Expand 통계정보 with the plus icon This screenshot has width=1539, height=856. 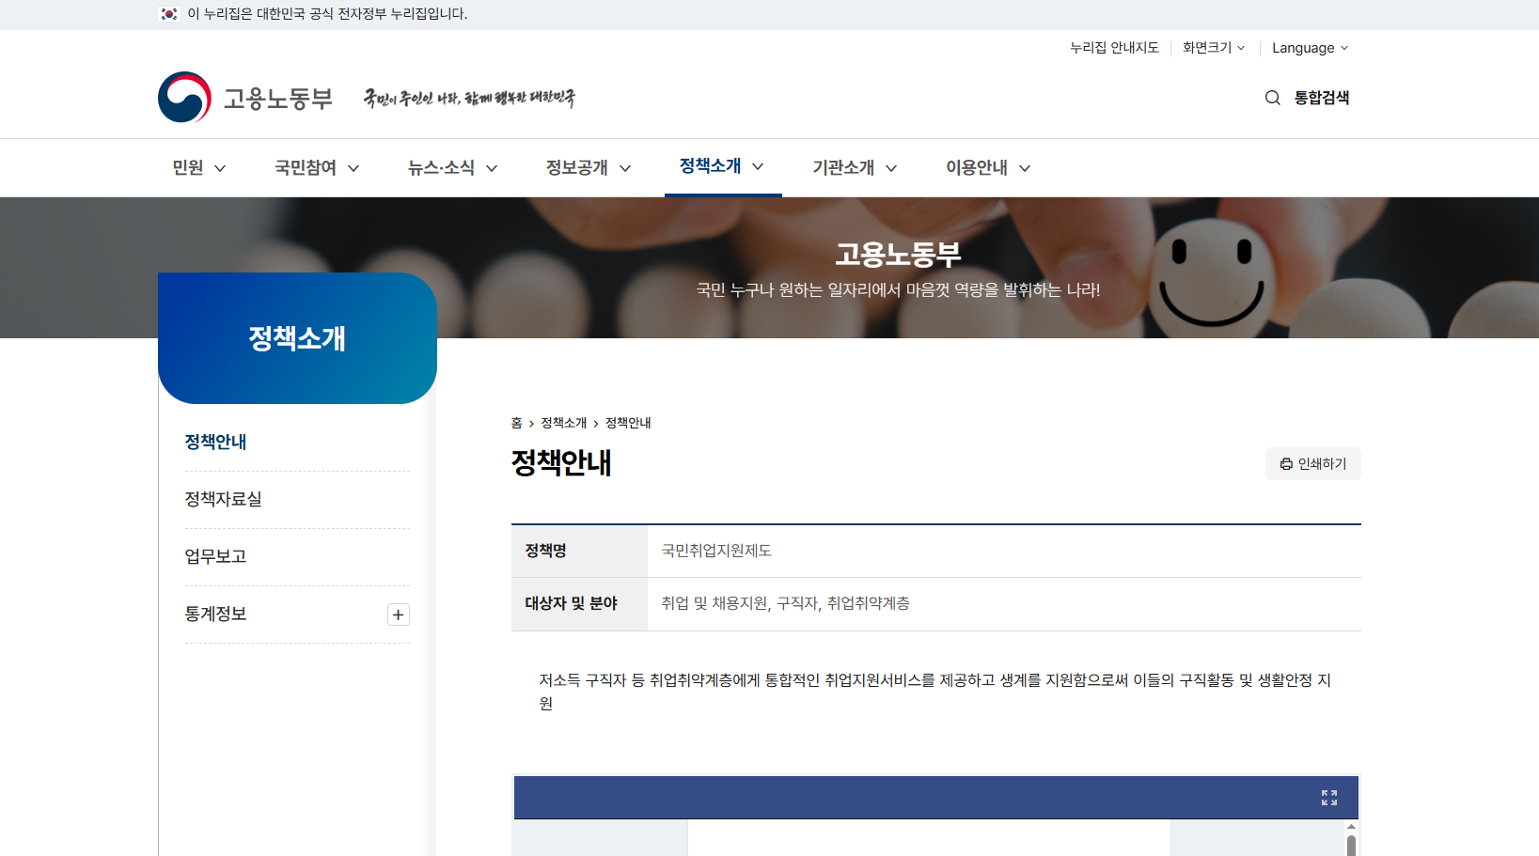coord(398,615)
